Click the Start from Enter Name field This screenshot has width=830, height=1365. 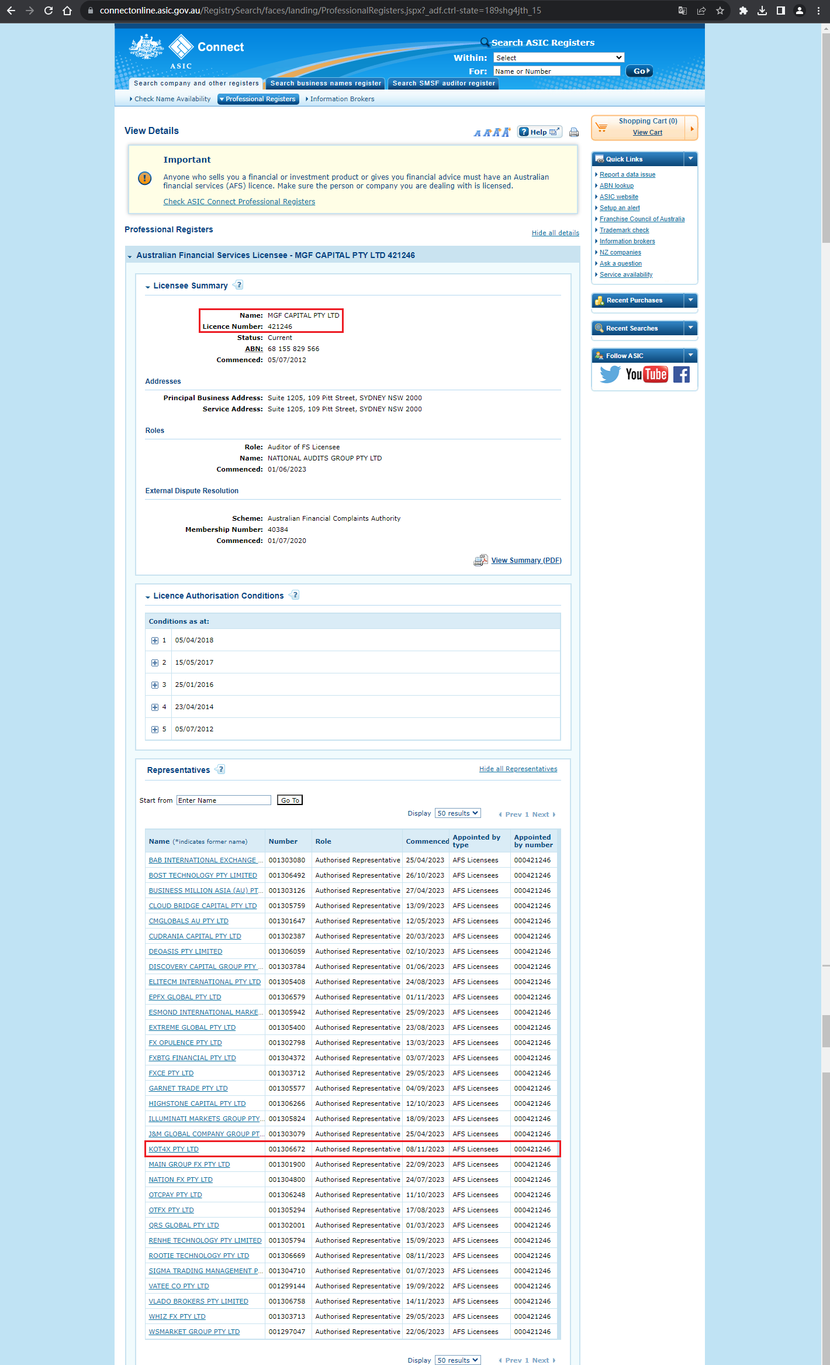tap(223, 800)
